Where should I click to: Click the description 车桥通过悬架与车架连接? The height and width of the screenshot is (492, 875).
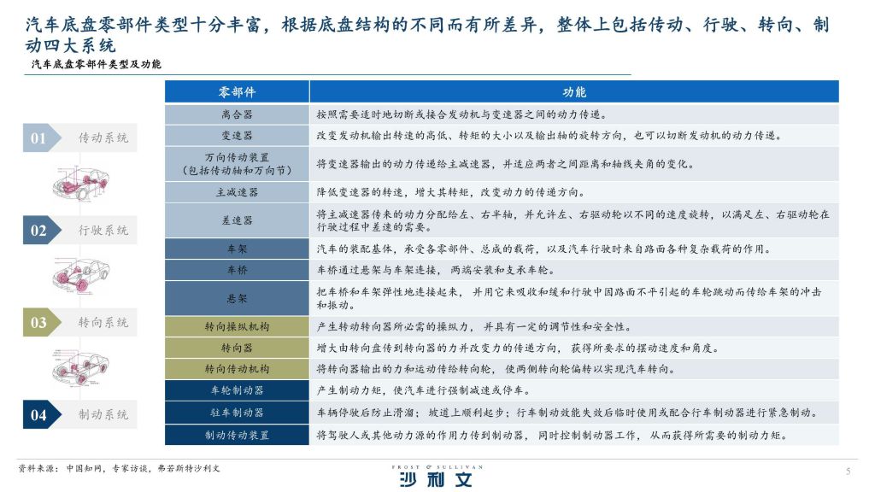pyautogui.click(x=436, y=270)
